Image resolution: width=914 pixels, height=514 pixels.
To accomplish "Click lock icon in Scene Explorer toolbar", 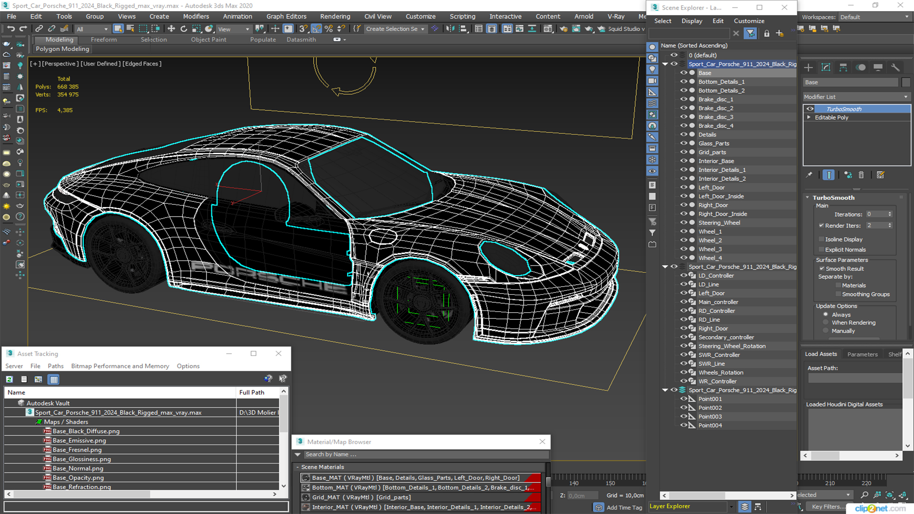I will pyautogui.click(x=766, y=33).
